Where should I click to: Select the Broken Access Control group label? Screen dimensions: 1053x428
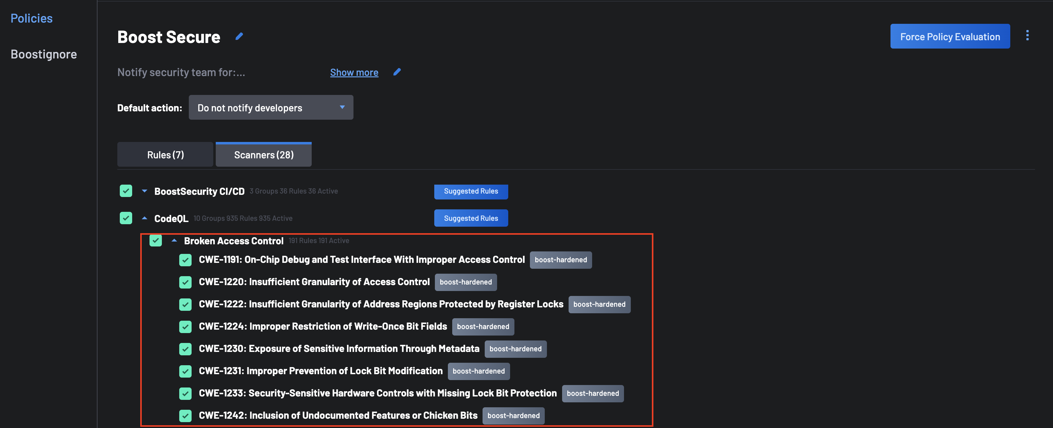pyautogui.click(x=234, y=241)
